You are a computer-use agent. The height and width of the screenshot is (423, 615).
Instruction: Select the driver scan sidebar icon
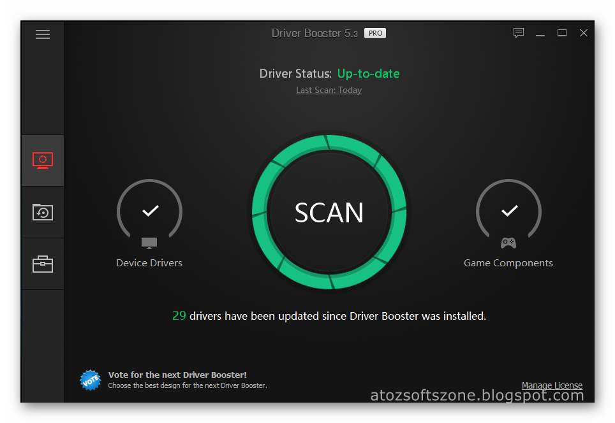point(43,161)
